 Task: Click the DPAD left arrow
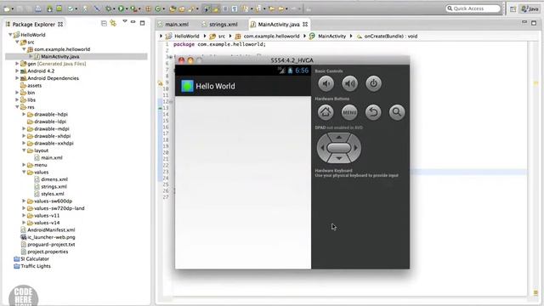coord(322,148)
